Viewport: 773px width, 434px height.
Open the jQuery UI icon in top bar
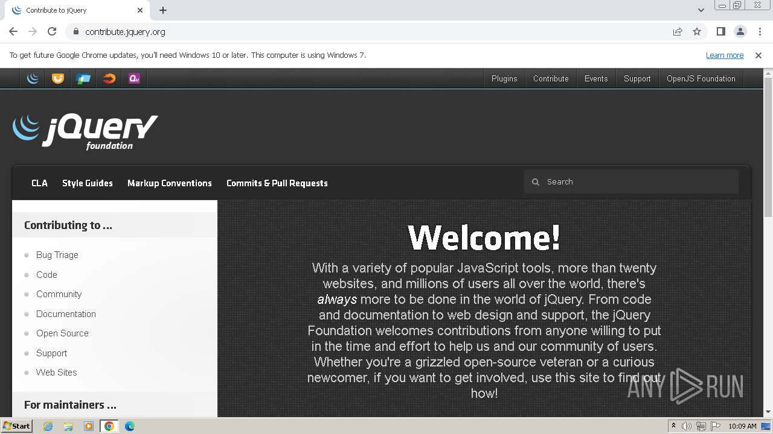point(58,78)
